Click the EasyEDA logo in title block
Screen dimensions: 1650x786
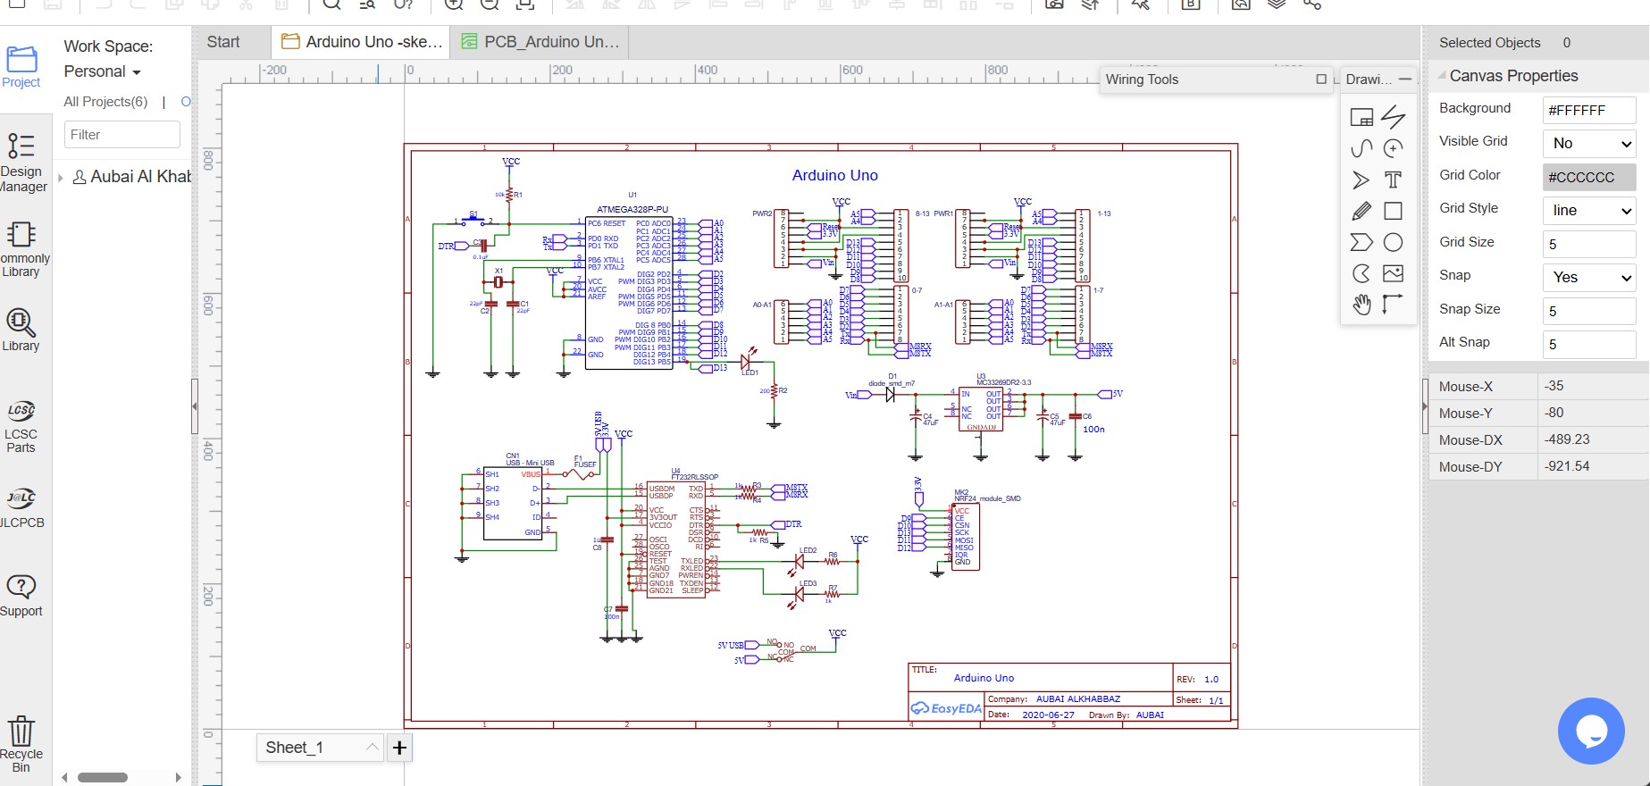[946, 708]
